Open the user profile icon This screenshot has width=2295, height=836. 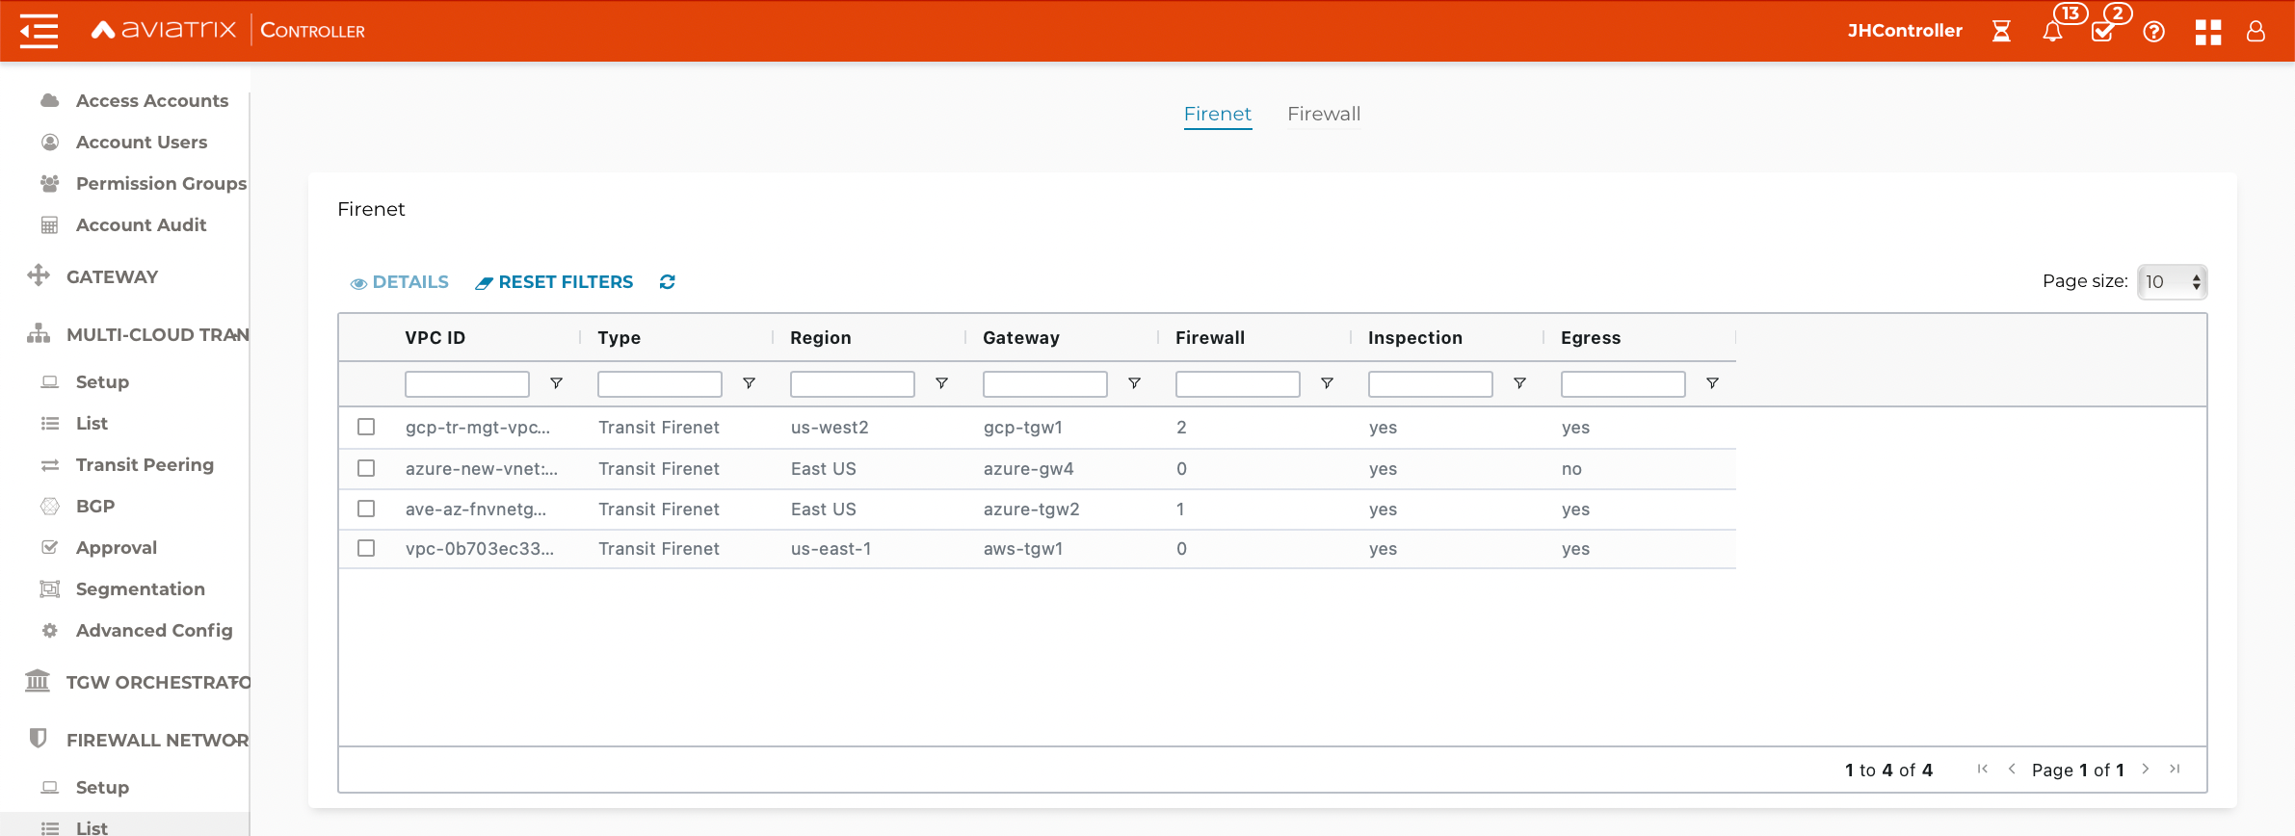[x=2255, y=32]
